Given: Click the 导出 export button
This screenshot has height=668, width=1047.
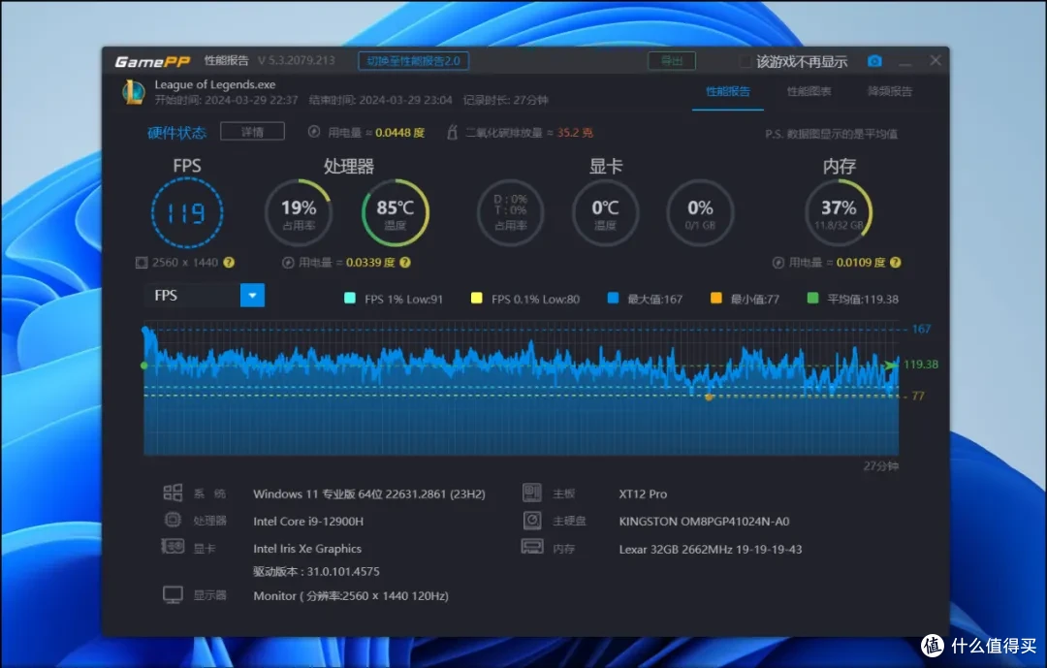Looking at the screenshot, I should point(672,61).
